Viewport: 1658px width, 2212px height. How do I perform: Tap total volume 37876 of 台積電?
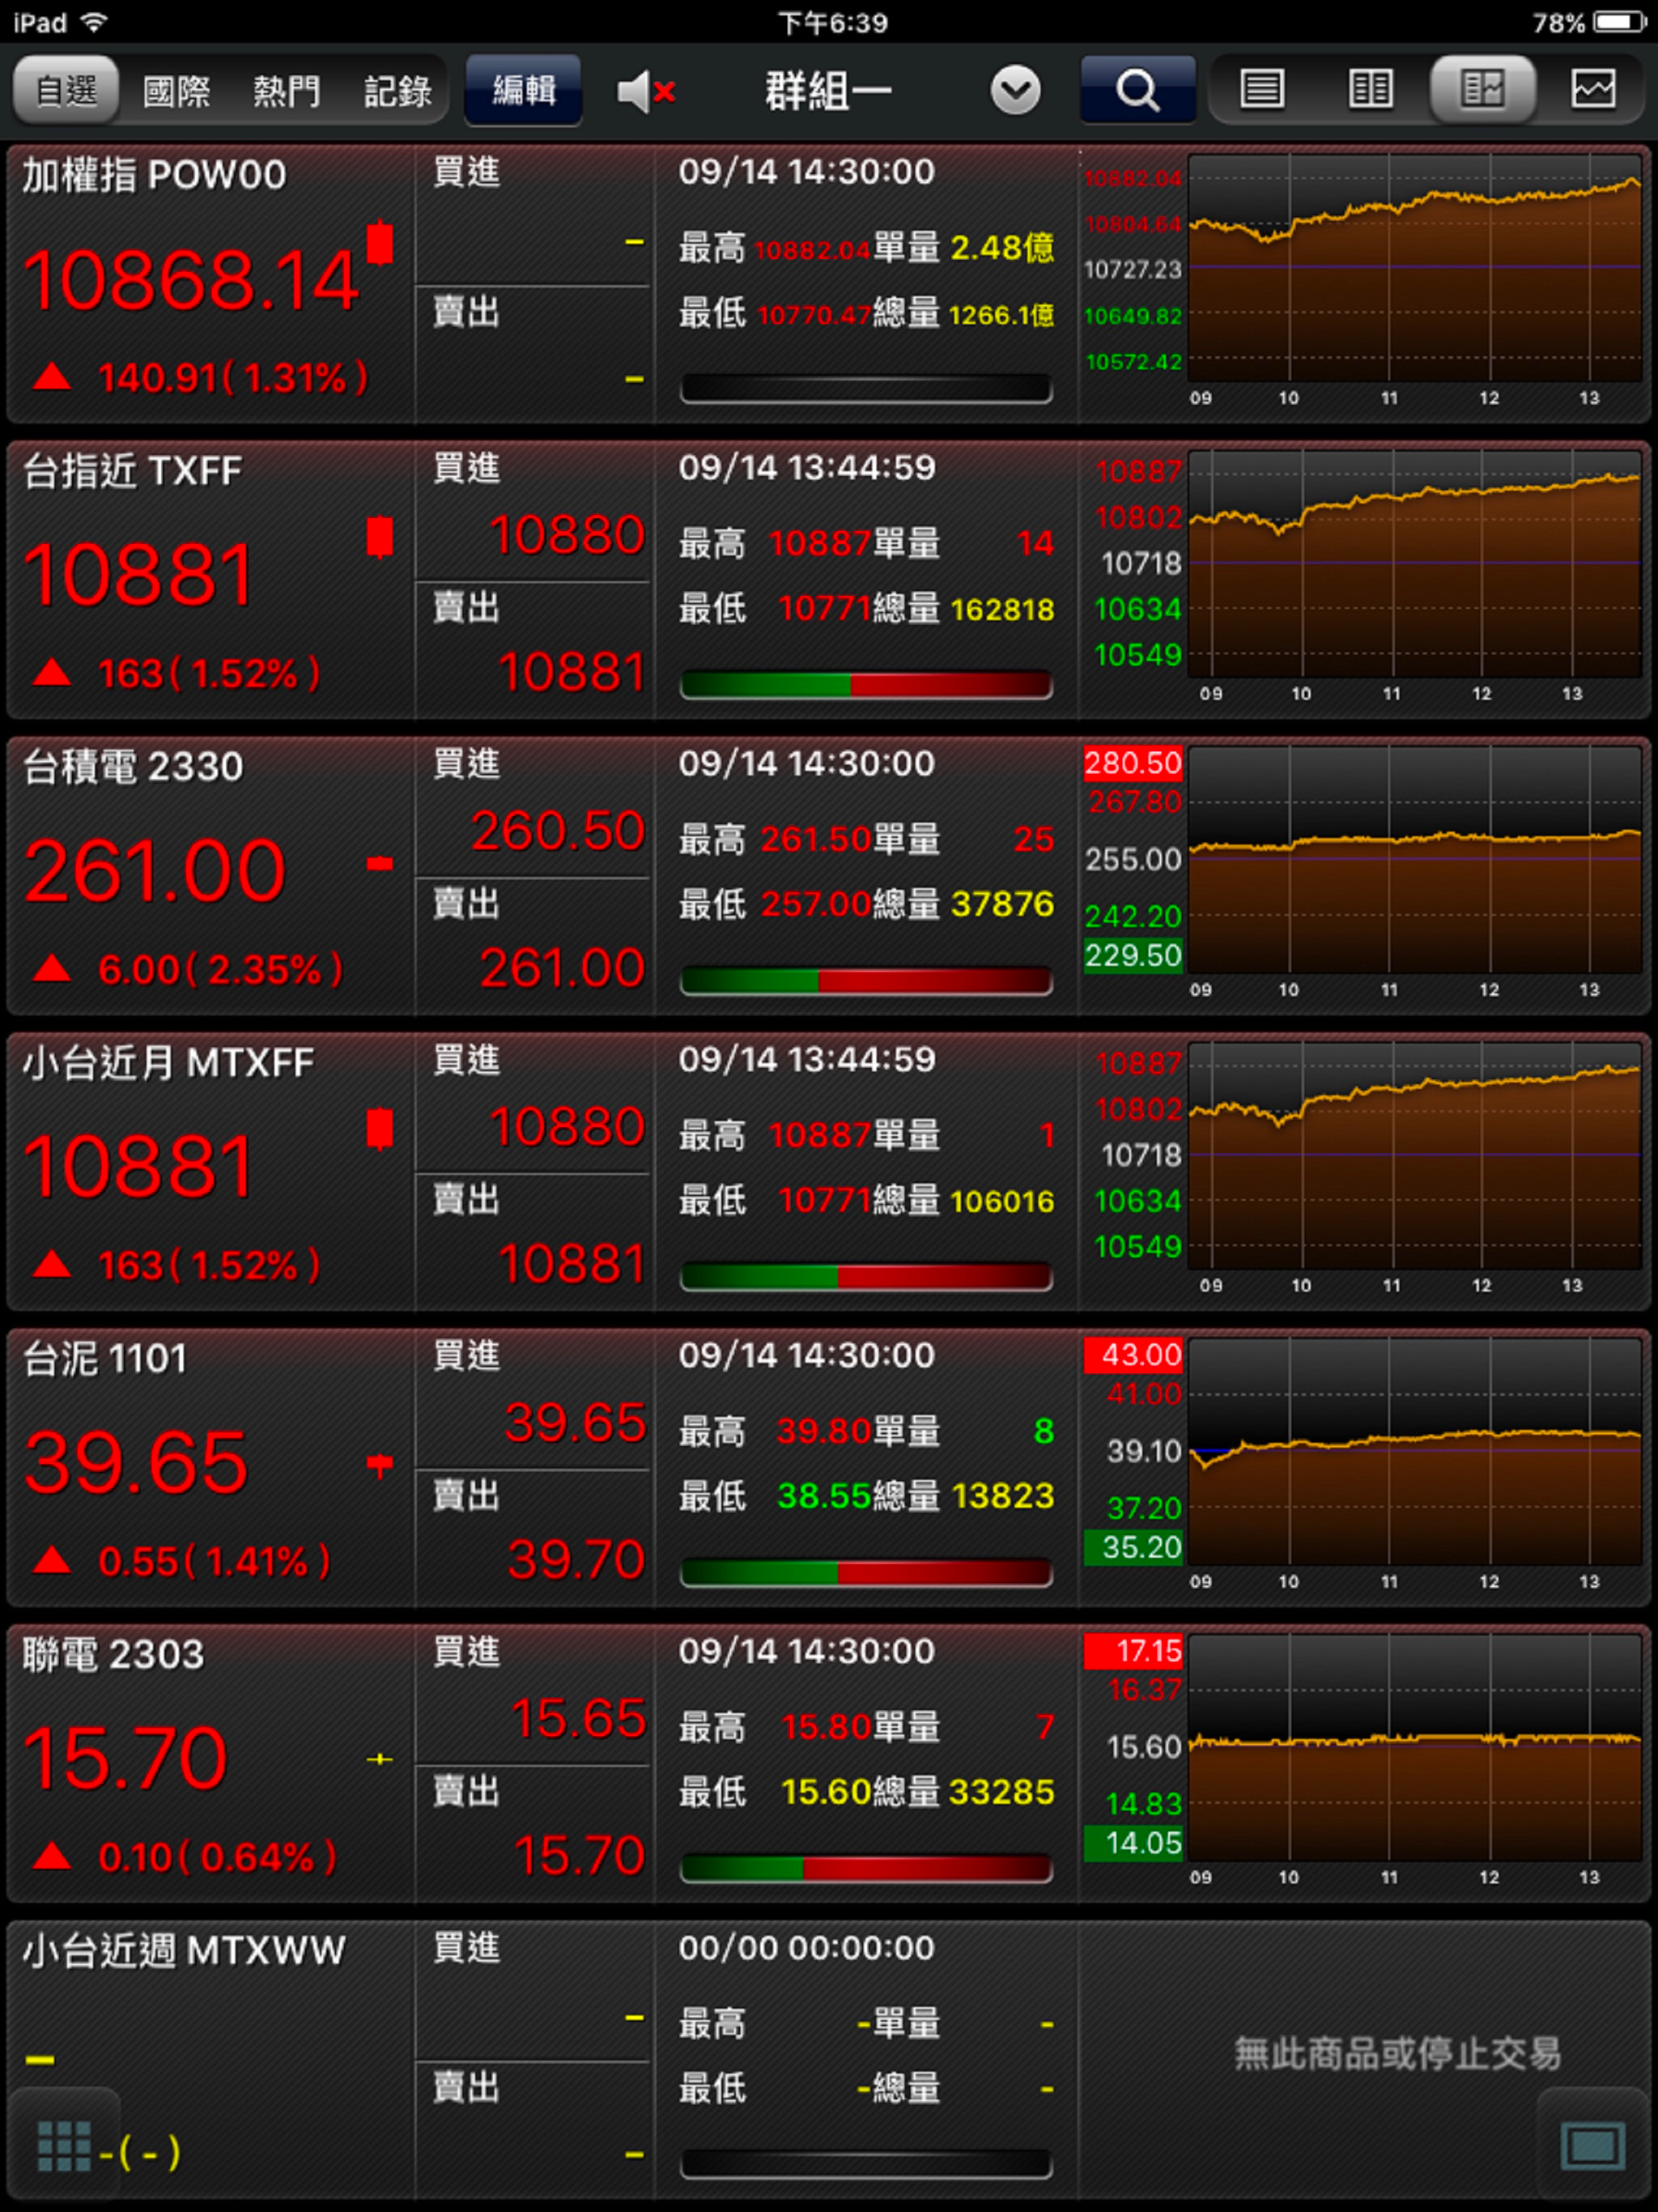[x=1002, y=904]
